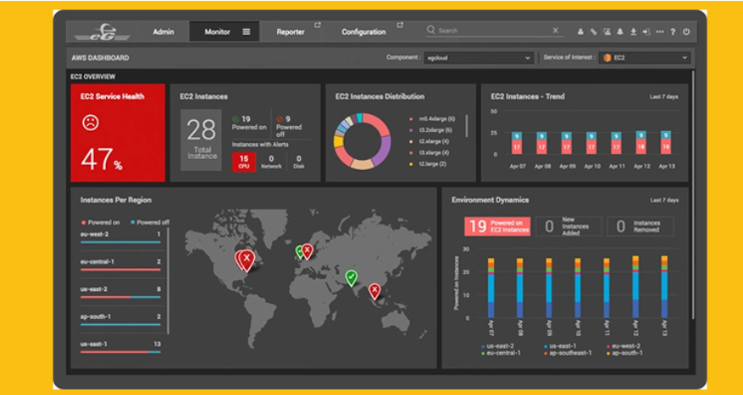The height and width of the screenshot is (395, 743).
Task: Open the help question mark icon
Action: pos(673,31)
